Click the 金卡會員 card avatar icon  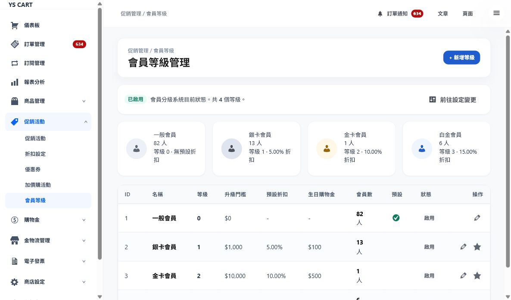pyautogui.click(x=327, y=148)
